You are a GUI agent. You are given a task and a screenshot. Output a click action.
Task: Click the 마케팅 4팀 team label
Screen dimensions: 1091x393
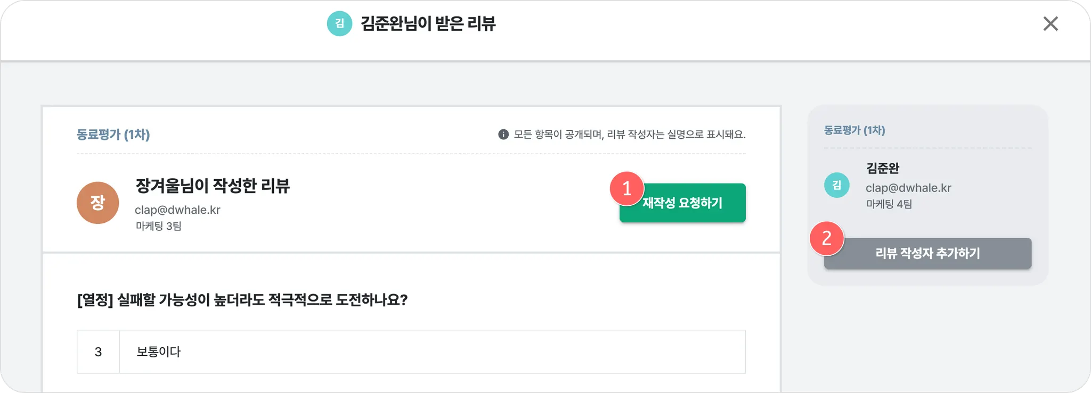pyautogui.click(x=889, y=204)
